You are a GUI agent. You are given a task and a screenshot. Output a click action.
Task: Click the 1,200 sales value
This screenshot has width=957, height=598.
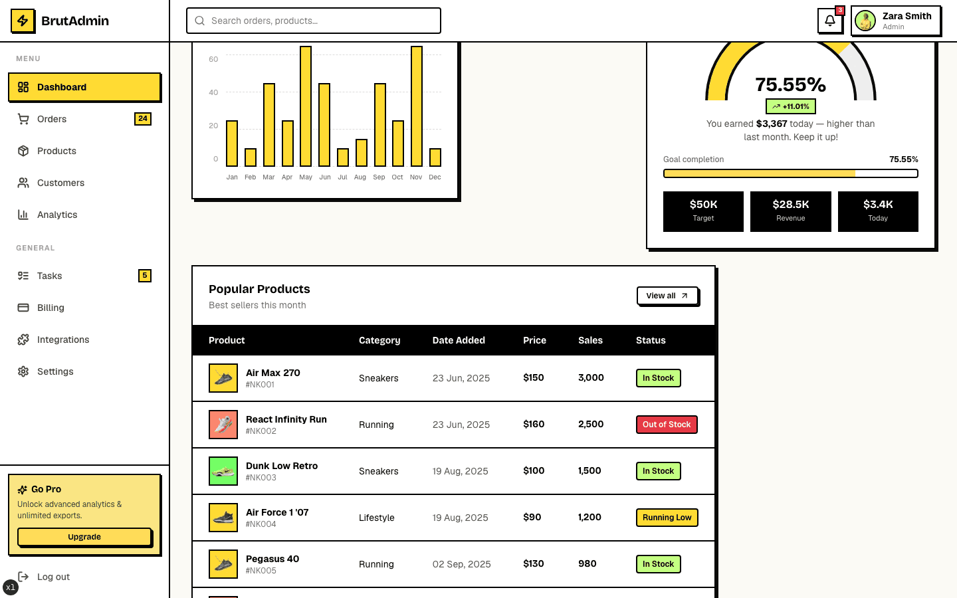[x=589, y=517]
